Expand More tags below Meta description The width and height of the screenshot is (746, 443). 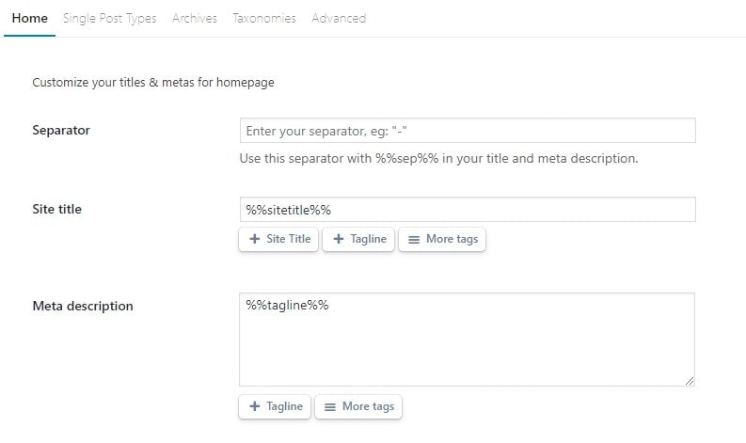358,406
